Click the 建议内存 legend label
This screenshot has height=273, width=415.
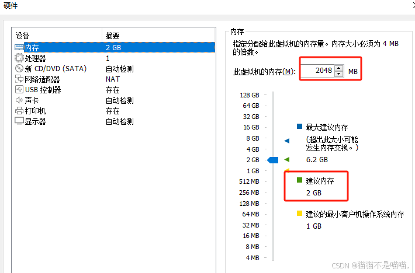[x=320, y=181]
